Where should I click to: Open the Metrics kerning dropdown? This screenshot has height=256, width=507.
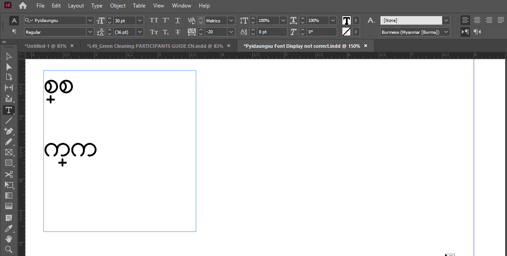[x=231, y=20]
